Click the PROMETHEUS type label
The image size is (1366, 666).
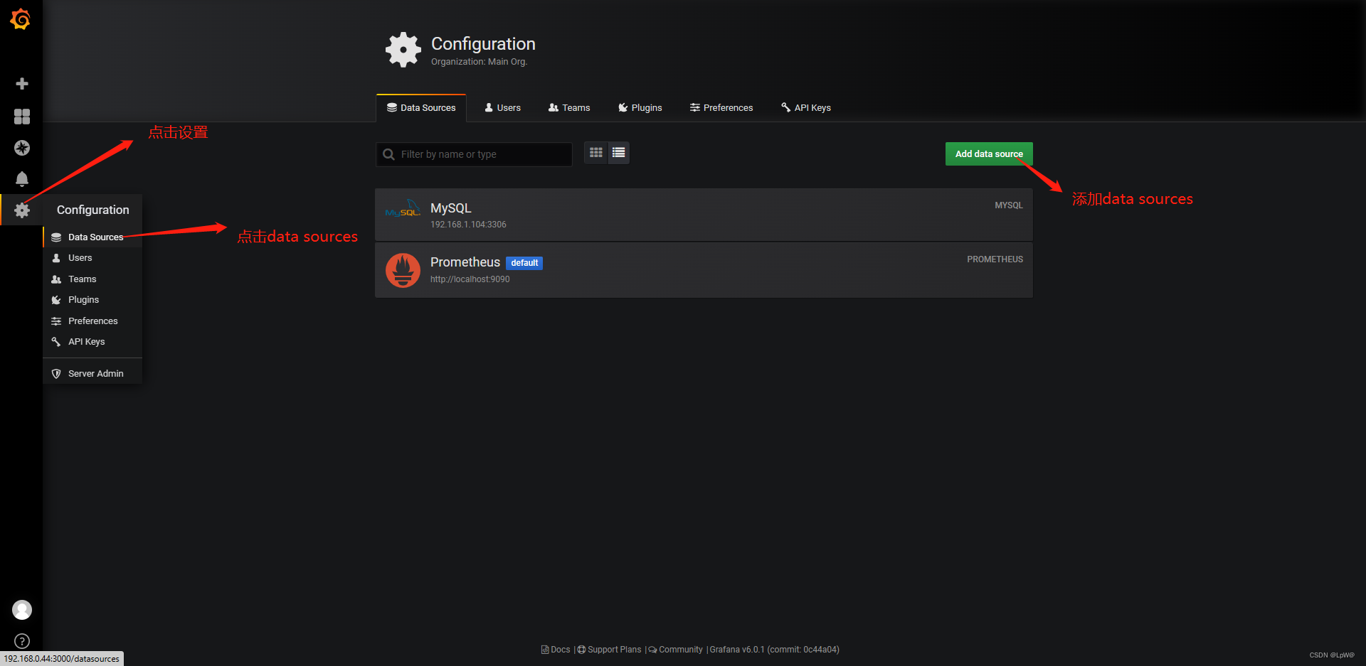[x=995, y=259]
